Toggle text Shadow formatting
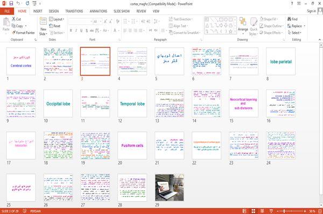Viewport: 323px width, 214px height. 87,31
